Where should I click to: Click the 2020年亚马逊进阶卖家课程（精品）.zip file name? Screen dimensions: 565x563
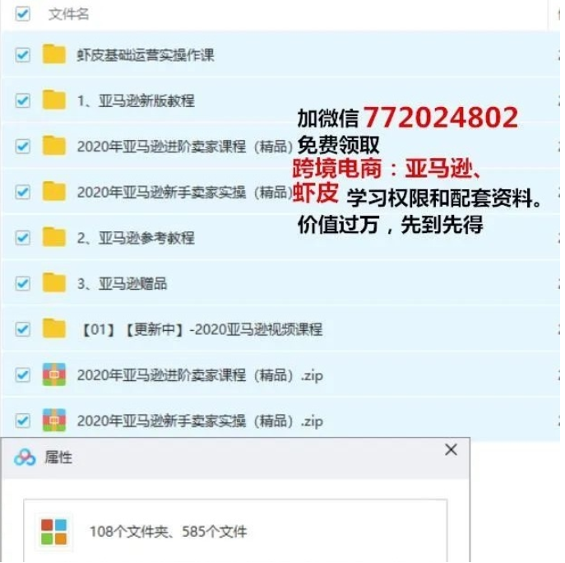coord(200,375)
